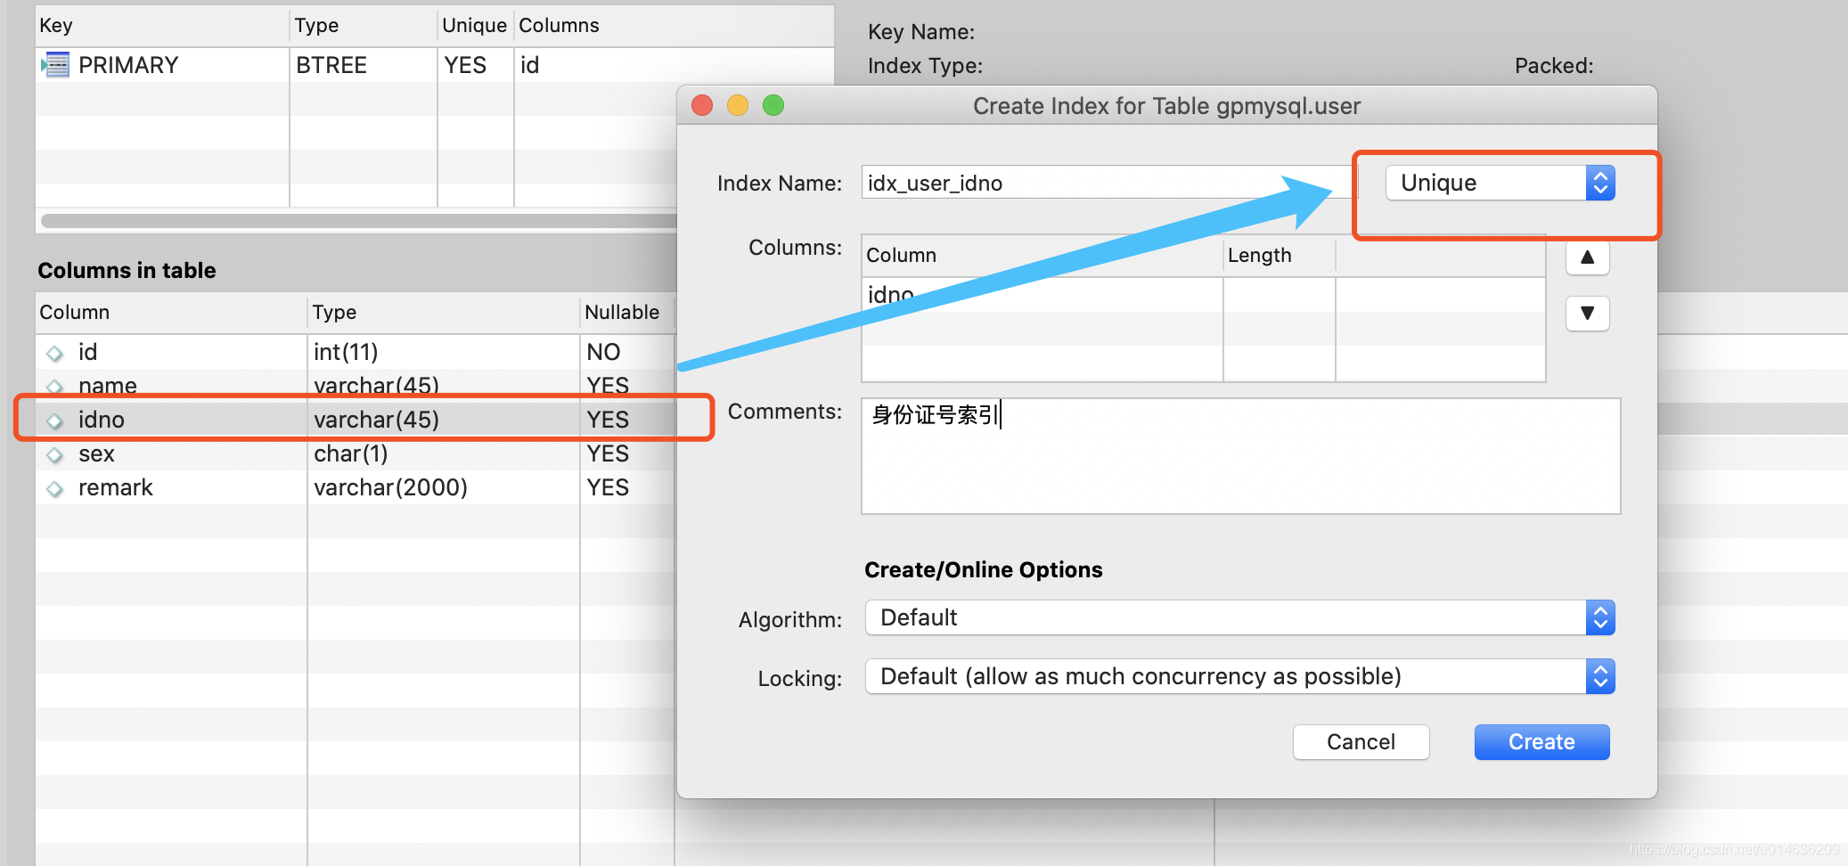Click the diamond icon beside idno column
1848x866 pixels.
[x=55, y=421]
